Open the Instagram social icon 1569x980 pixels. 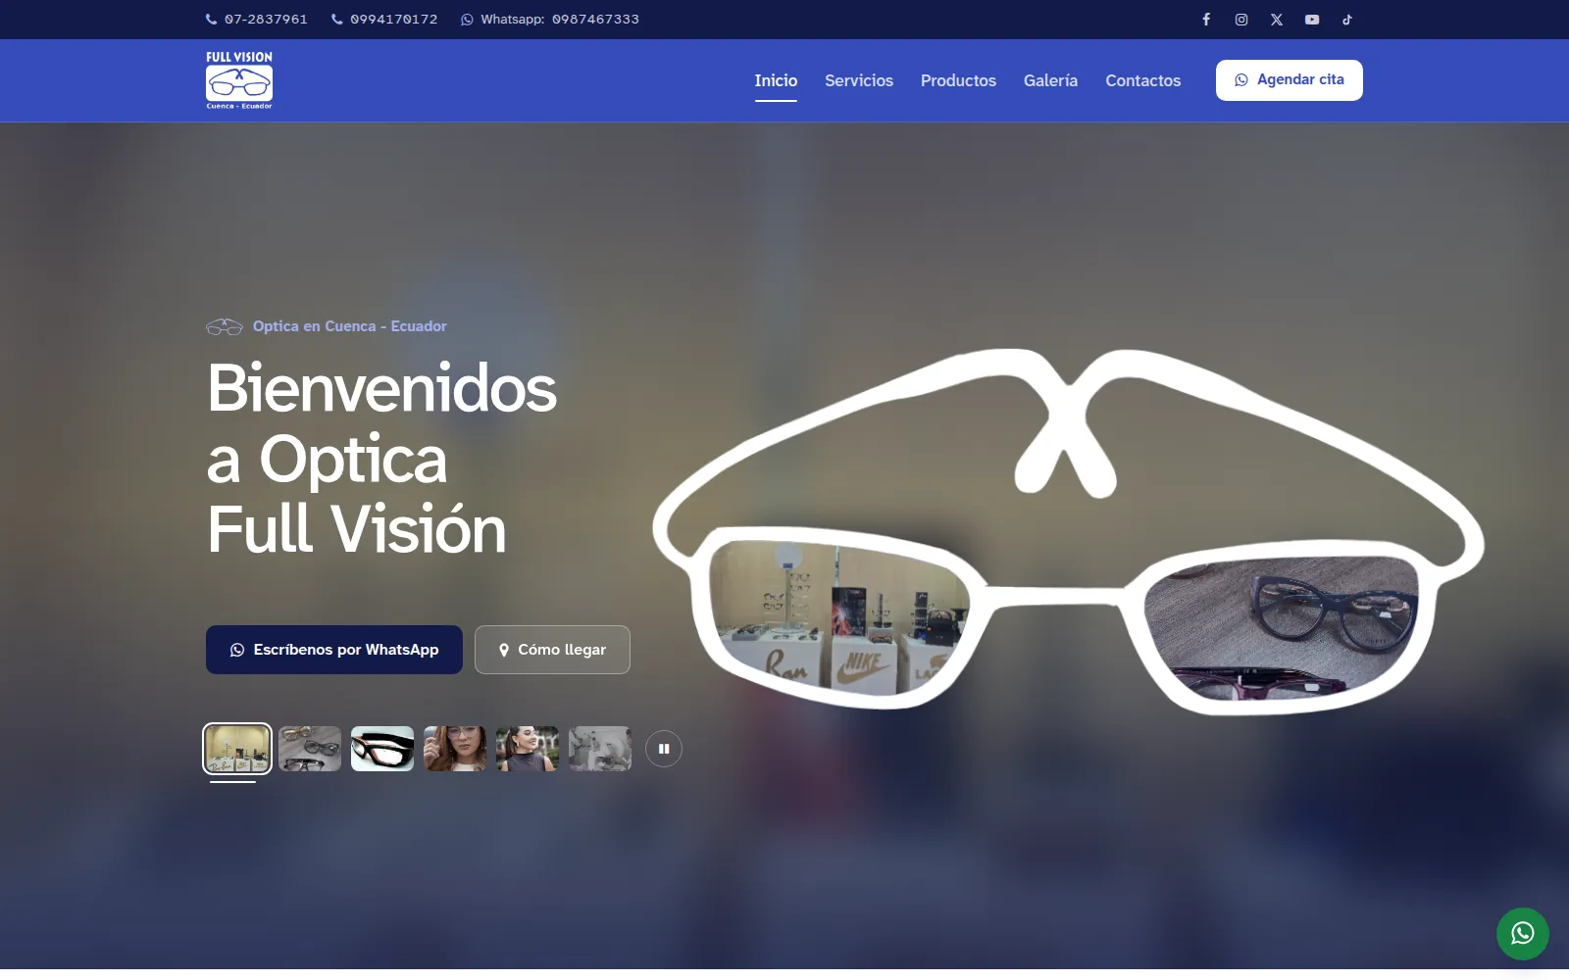click(x=1241, y=20)
